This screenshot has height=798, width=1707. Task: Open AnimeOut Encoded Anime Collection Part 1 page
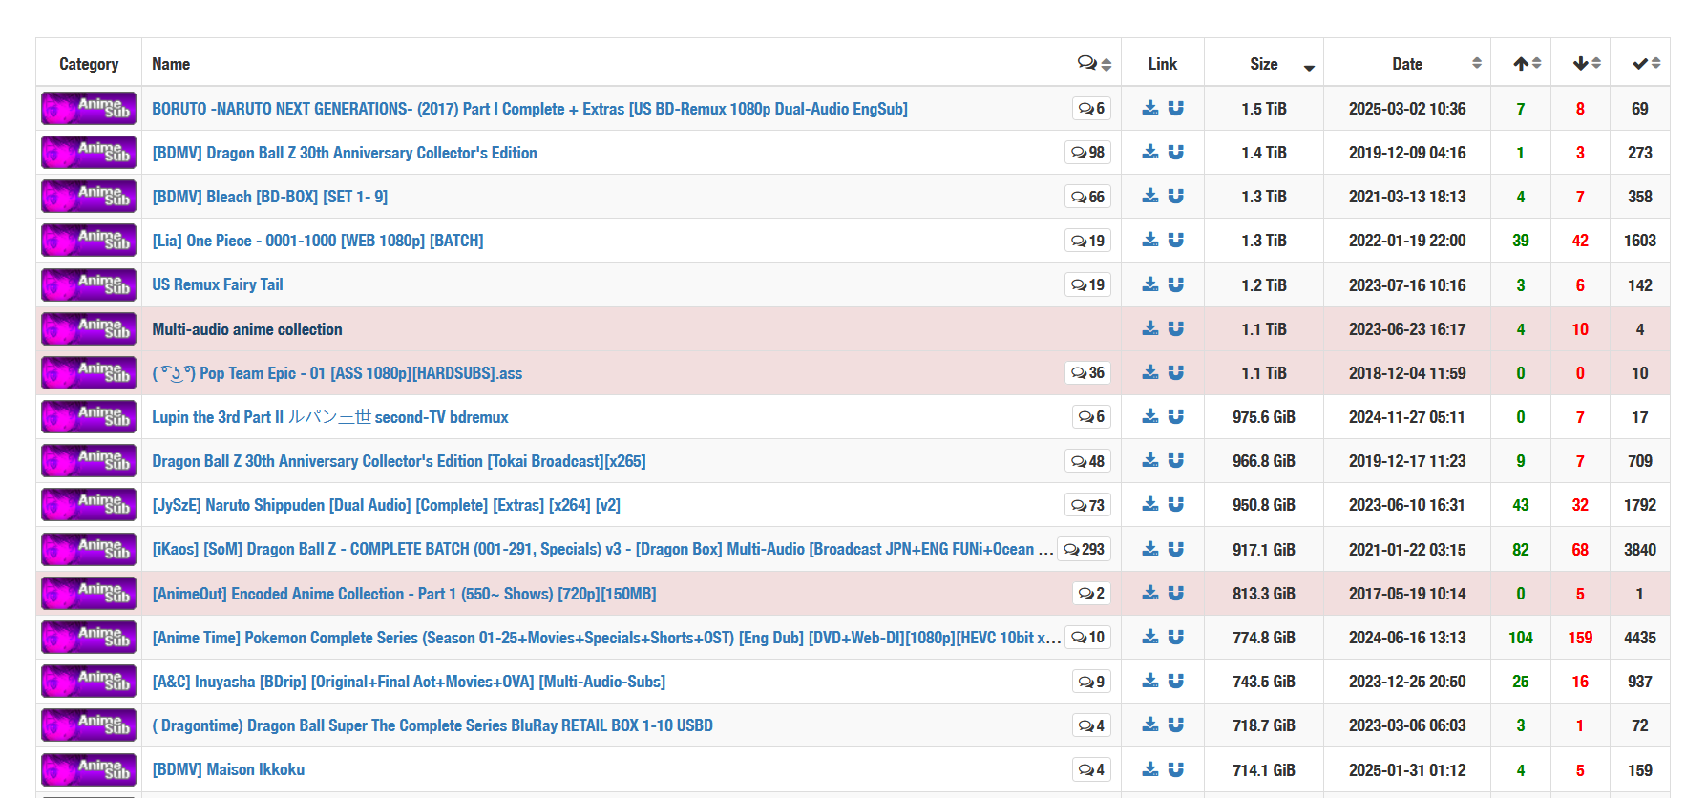(404, 594)
